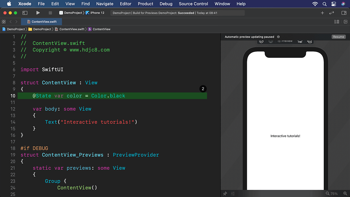This screenshot has width=350, height=197.
Task: Click "static var previews" on line 21
Action: click(62, 168)
